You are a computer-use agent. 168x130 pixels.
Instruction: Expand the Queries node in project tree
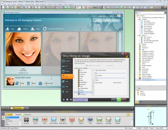point(138,44)
